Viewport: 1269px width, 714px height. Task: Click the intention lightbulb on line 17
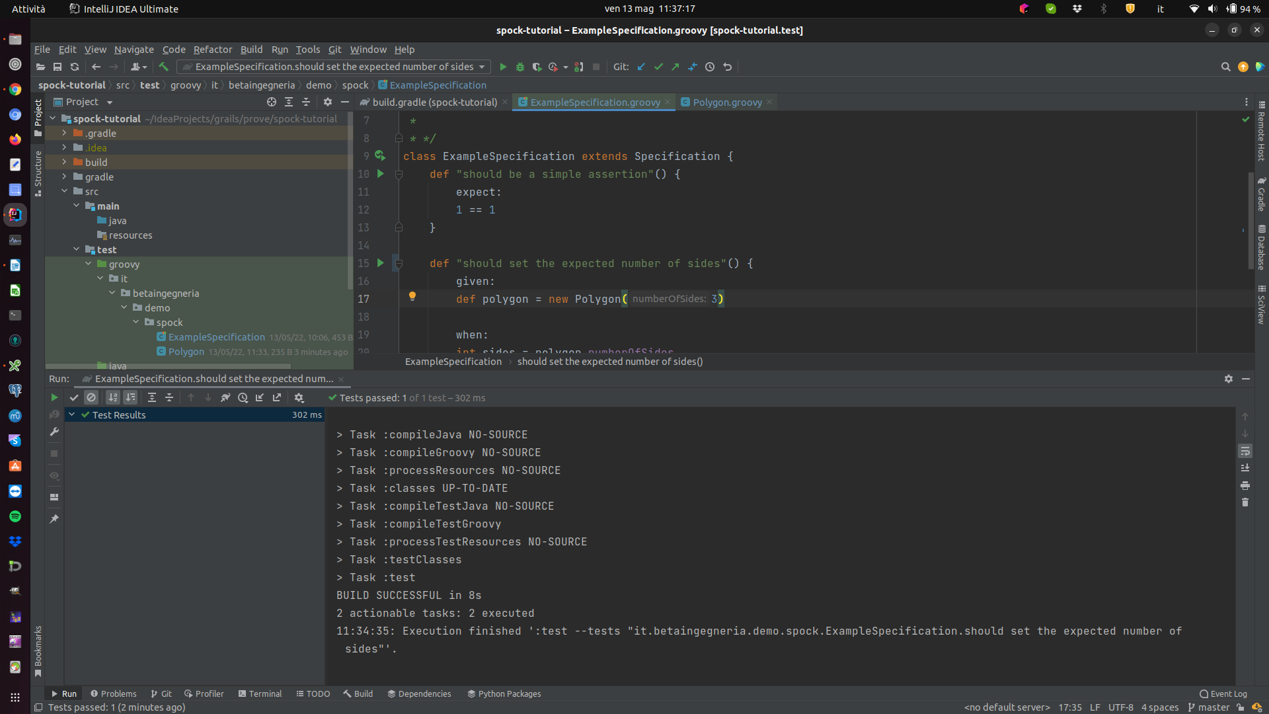pyautogui.click(x=412, y=297)
